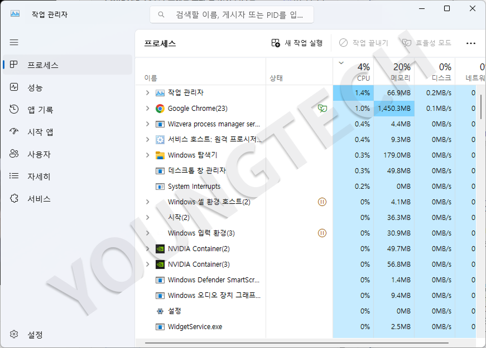Click the 자세히 details list icon

click(14, 176)
